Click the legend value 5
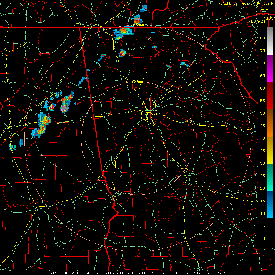This screenshot has height=275, width=275. pyautogui.click(x=264, y=226)
